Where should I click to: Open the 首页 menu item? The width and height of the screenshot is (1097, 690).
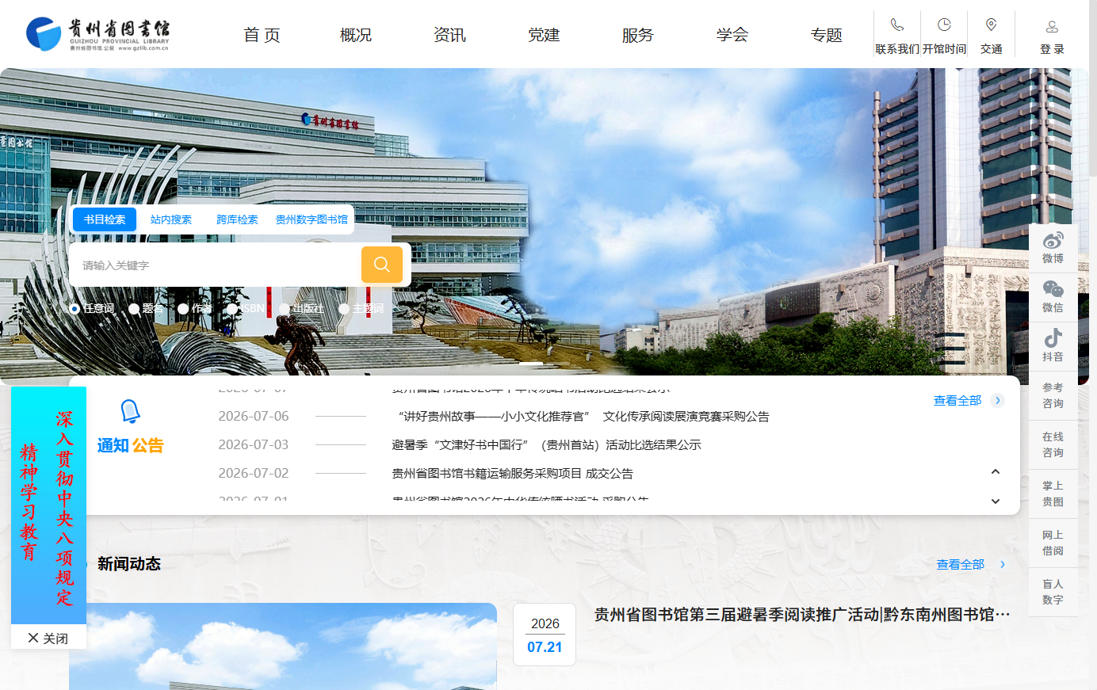[x=262, y=35]
